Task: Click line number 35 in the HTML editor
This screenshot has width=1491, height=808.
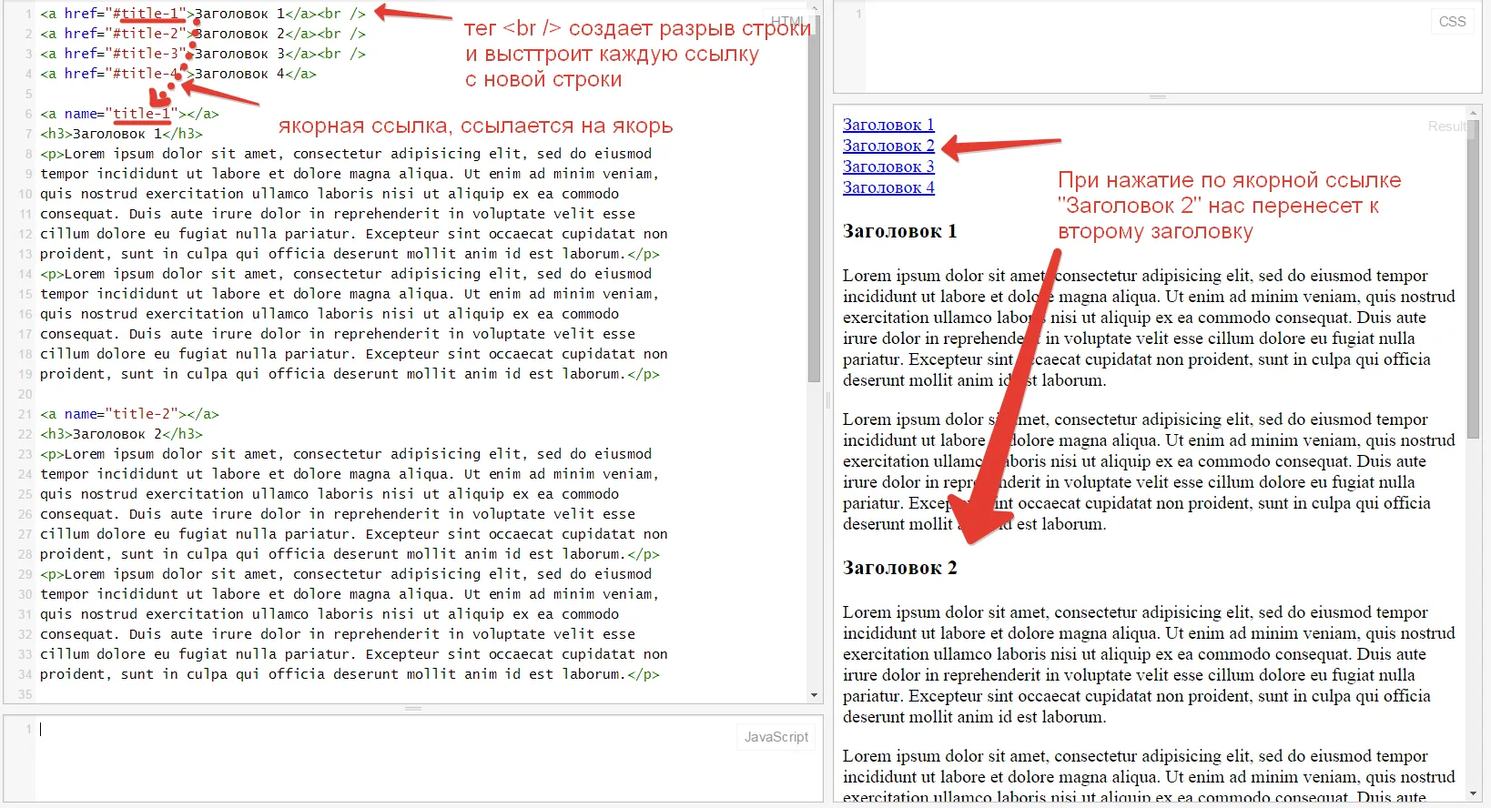Action: tap(25, 694)
